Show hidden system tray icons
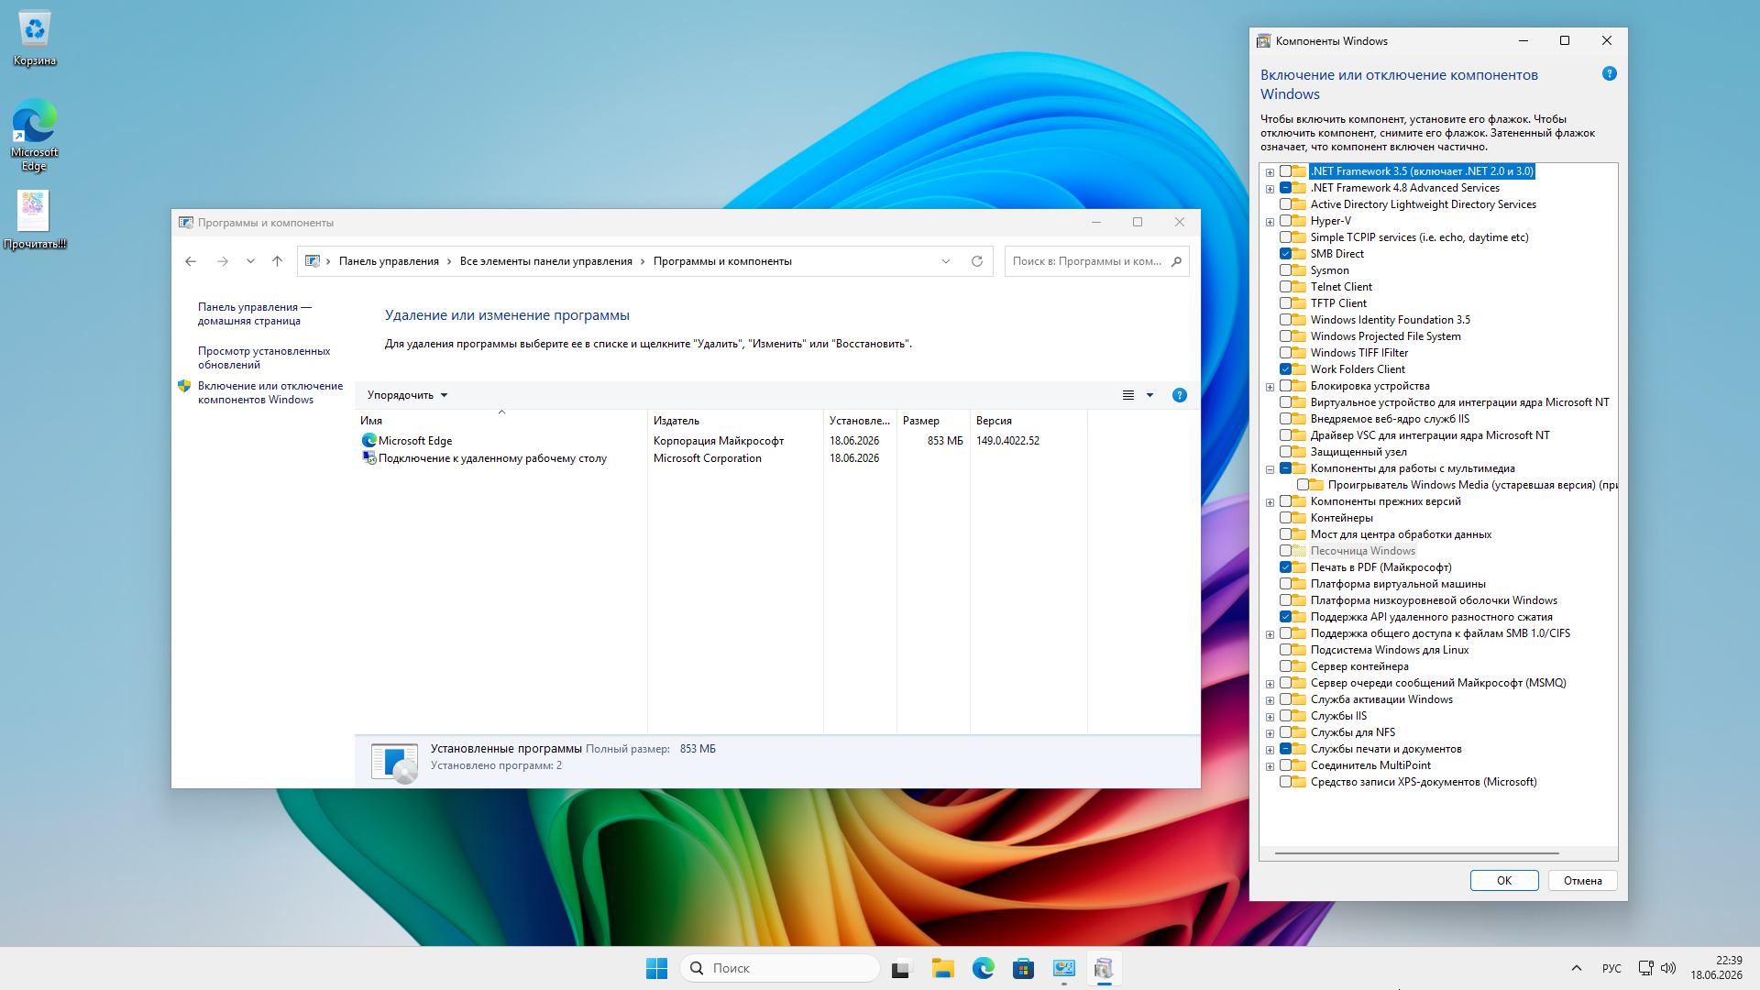Image resolution: width=1760 pixels, height=990 pixels. pos(1577,968)
